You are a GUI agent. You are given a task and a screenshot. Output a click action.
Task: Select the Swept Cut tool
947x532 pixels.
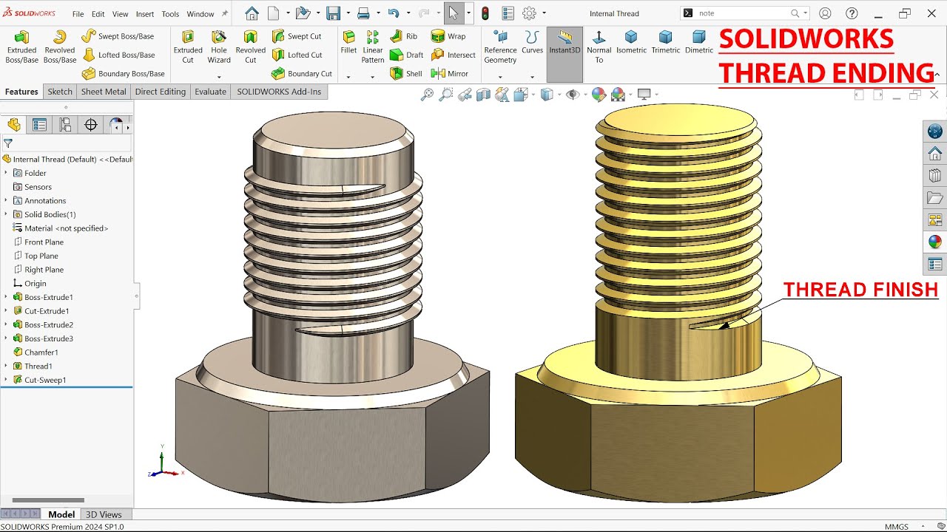click(x=297, y=36)
